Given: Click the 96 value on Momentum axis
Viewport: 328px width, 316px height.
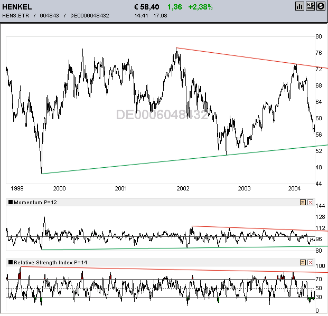Looking at the screenshot, I should coord(318,239).
